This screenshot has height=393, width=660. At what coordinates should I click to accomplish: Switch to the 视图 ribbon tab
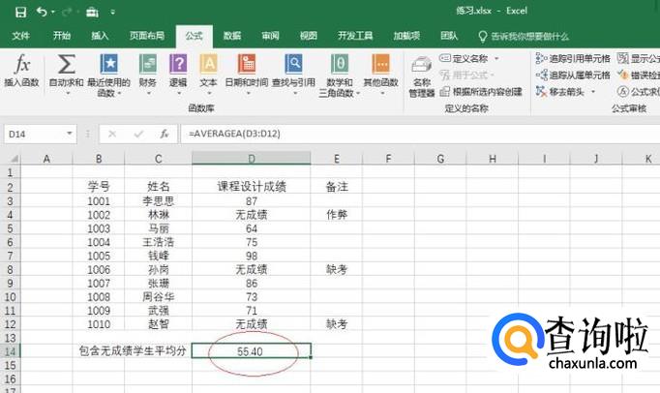(308, 36)
